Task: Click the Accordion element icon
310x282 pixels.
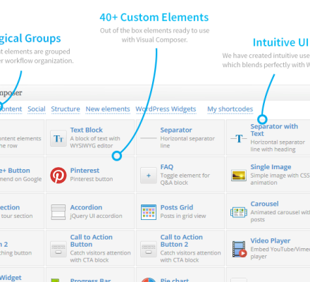Action: tap(58, 212)
